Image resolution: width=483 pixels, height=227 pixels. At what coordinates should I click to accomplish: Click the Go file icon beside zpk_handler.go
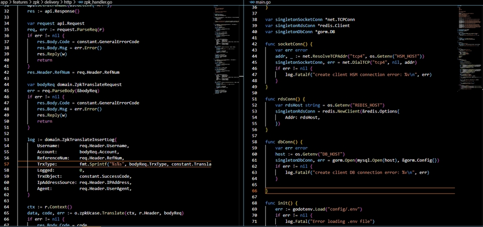pyautogui.click(x=80, y=3)
